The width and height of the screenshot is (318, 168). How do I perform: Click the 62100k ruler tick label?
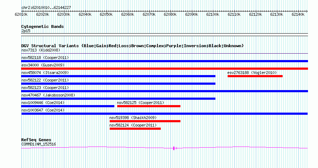213,14
